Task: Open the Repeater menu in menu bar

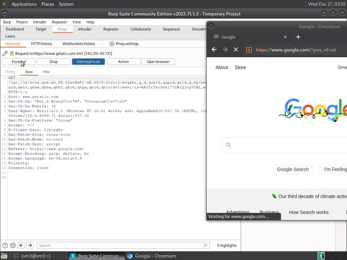Action: point(59,22)
